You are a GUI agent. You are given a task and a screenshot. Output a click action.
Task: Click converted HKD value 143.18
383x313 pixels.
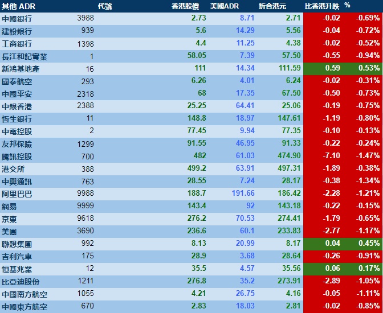(x=289, y=205)
